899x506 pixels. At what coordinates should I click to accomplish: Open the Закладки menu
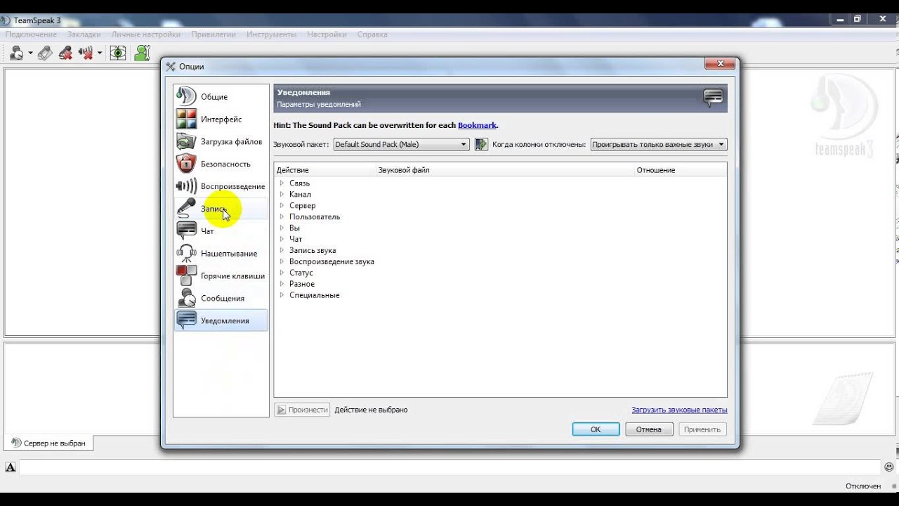coord(84,34)
